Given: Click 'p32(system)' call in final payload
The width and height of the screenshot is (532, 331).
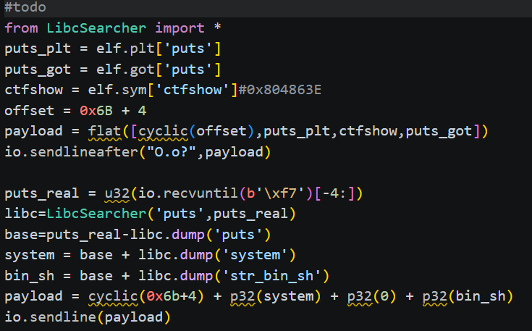Looking at the screenshot, I should 276,296.
